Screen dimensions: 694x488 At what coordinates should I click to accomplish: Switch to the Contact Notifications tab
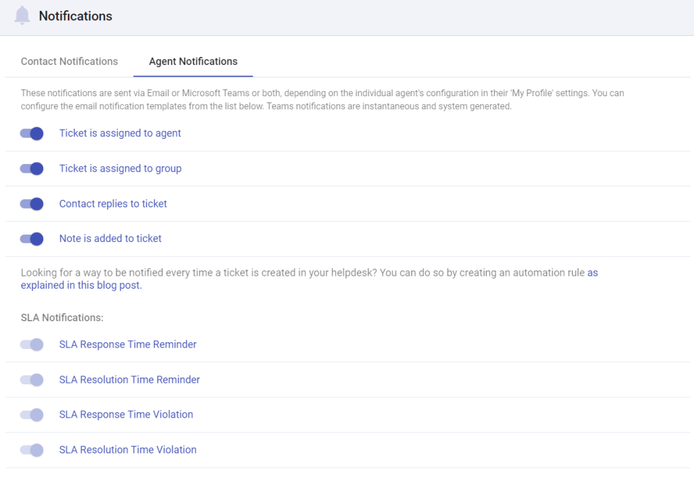(68, 61)
